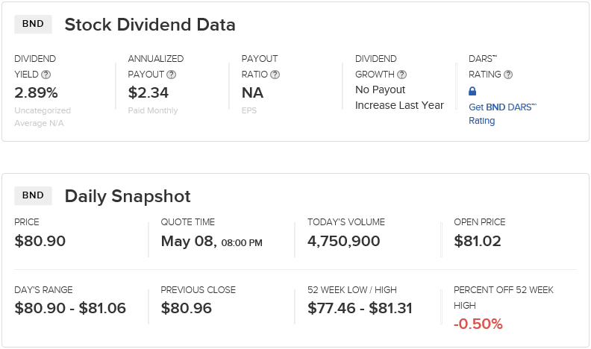Click the OPEN PRICE label
This screenshot has height=349, width=591.
[x=479, y=222]
